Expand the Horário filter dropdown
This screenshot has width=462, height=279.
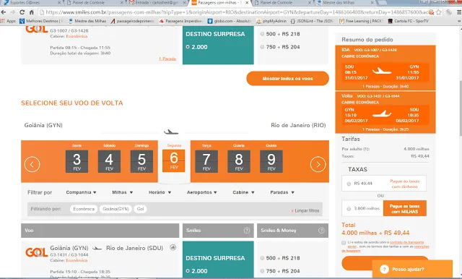click(160, 192)
